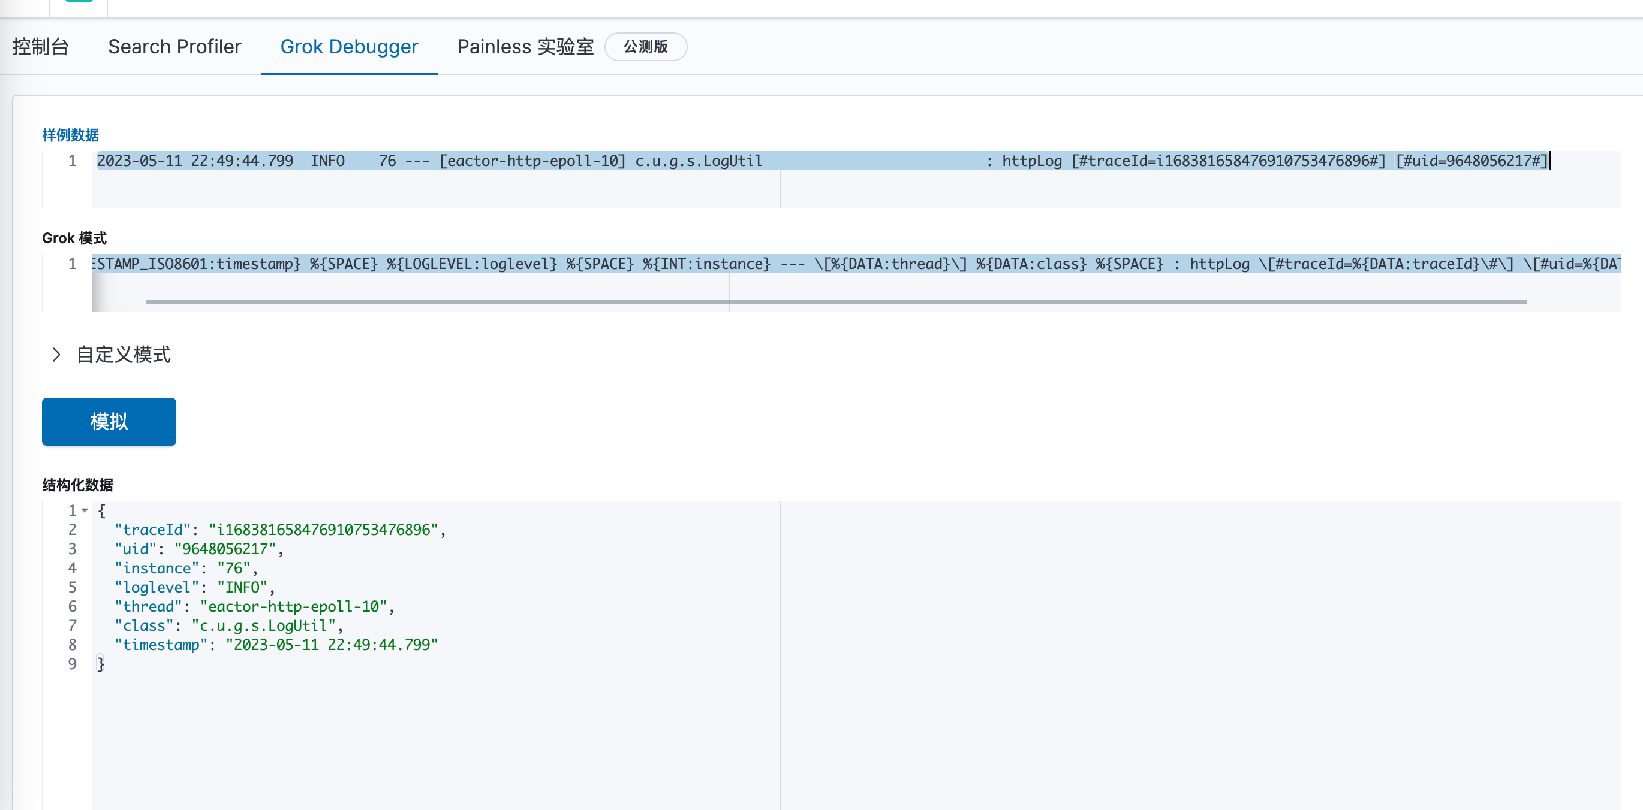The image size is (1643, 810).
Task: Select the Grok Debugger tab
Action: point(349,47)
